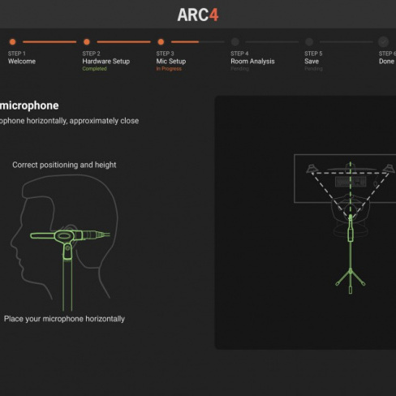
Task: Click the head and microphone illustration
Action: click(64, 243)
